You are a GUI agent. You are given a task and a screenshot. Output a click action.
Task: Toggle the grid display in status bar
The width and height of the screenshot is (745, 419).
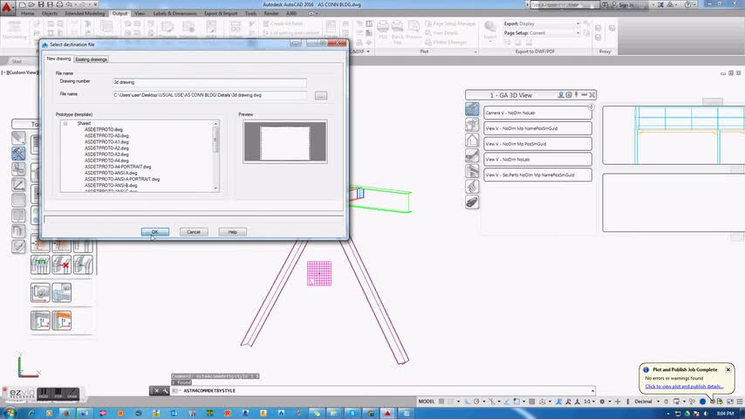(x=441, y=402)
